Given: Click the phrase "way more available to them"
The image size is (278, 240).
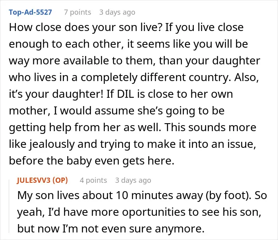Looking at the screenshot, I should 81,61.
